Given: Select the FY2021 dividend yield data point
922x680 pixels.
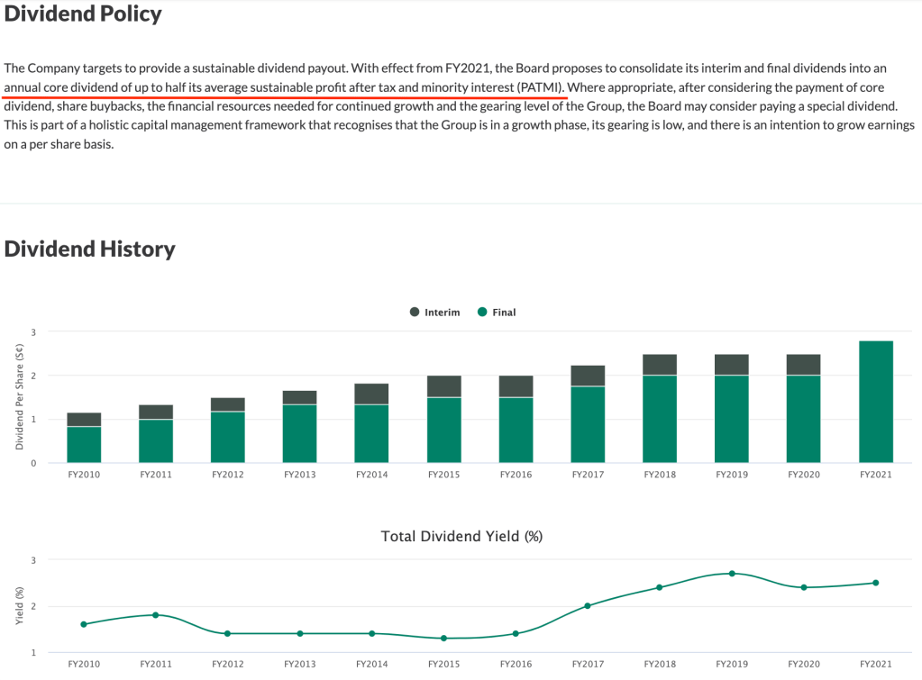Looking at the screenshot, I should click(x=875, y=583).
